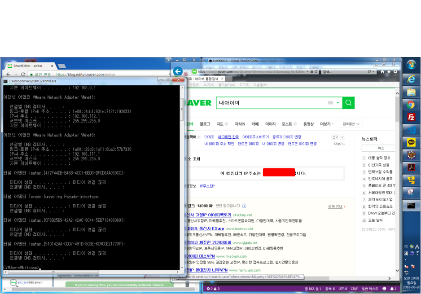The width and height of the screenshot is (421, 294).
Task: Click the 신고 button beside related searches
Action: 335,137
